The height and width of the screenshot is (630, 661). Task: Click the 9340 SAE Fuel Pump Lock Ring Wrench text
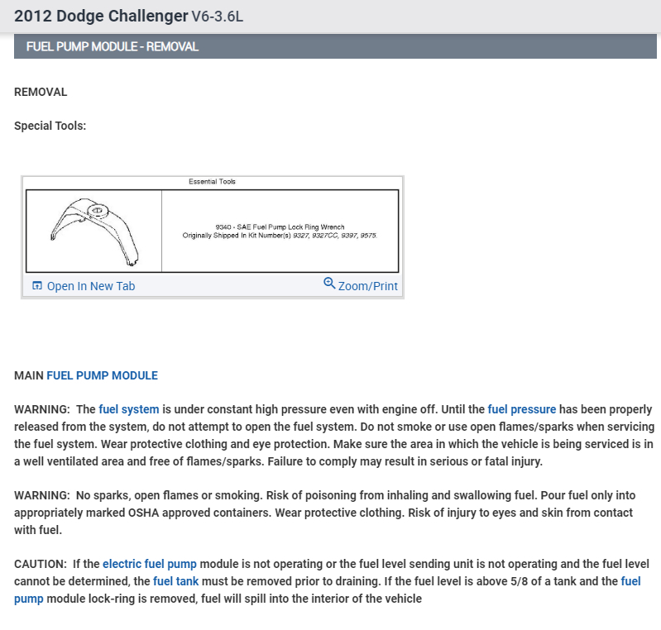(x=280, y=227)
